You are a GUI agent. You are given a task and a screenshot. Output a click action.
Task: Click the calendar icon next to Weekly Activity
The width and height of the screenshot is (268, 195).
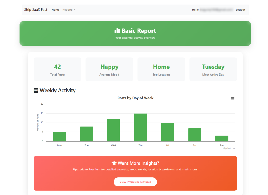36,90
